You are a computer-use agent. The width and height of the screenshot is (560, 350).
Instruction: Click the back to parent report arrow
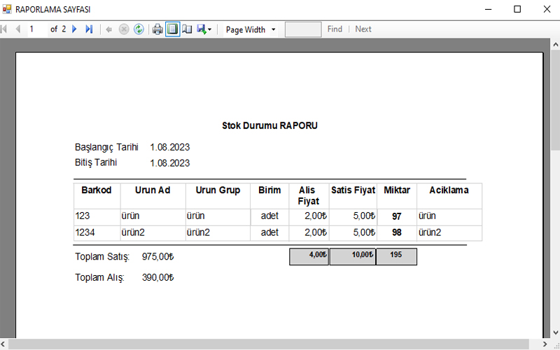pyautogui.click(x=108, y=29)
